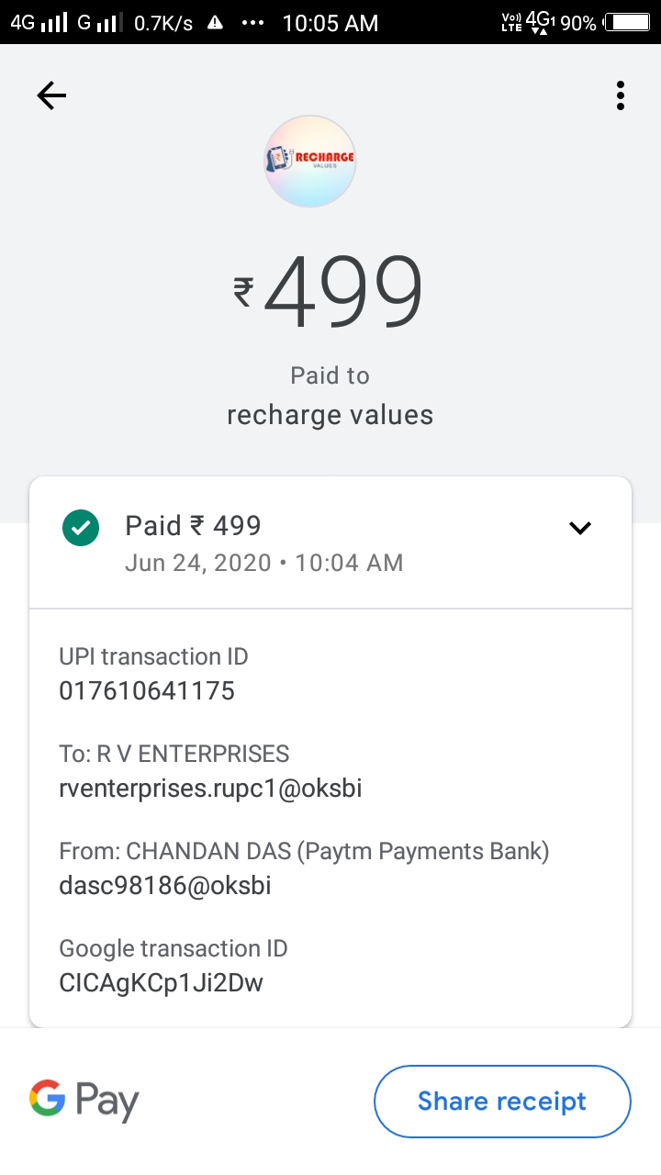
Task: Tap the ₹499 paid amount
Action: (329, 294)
